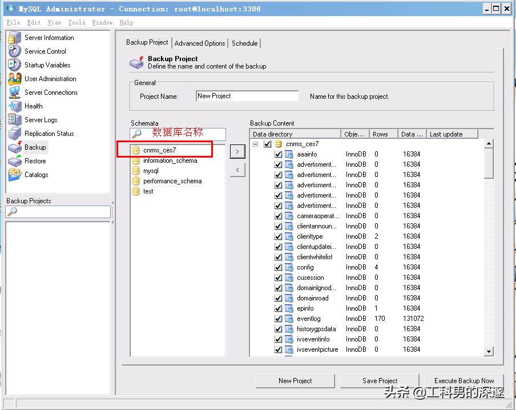The image size is (516, 410).
Task: Open the Health monitor icon
Action: [x=14, y=106]
